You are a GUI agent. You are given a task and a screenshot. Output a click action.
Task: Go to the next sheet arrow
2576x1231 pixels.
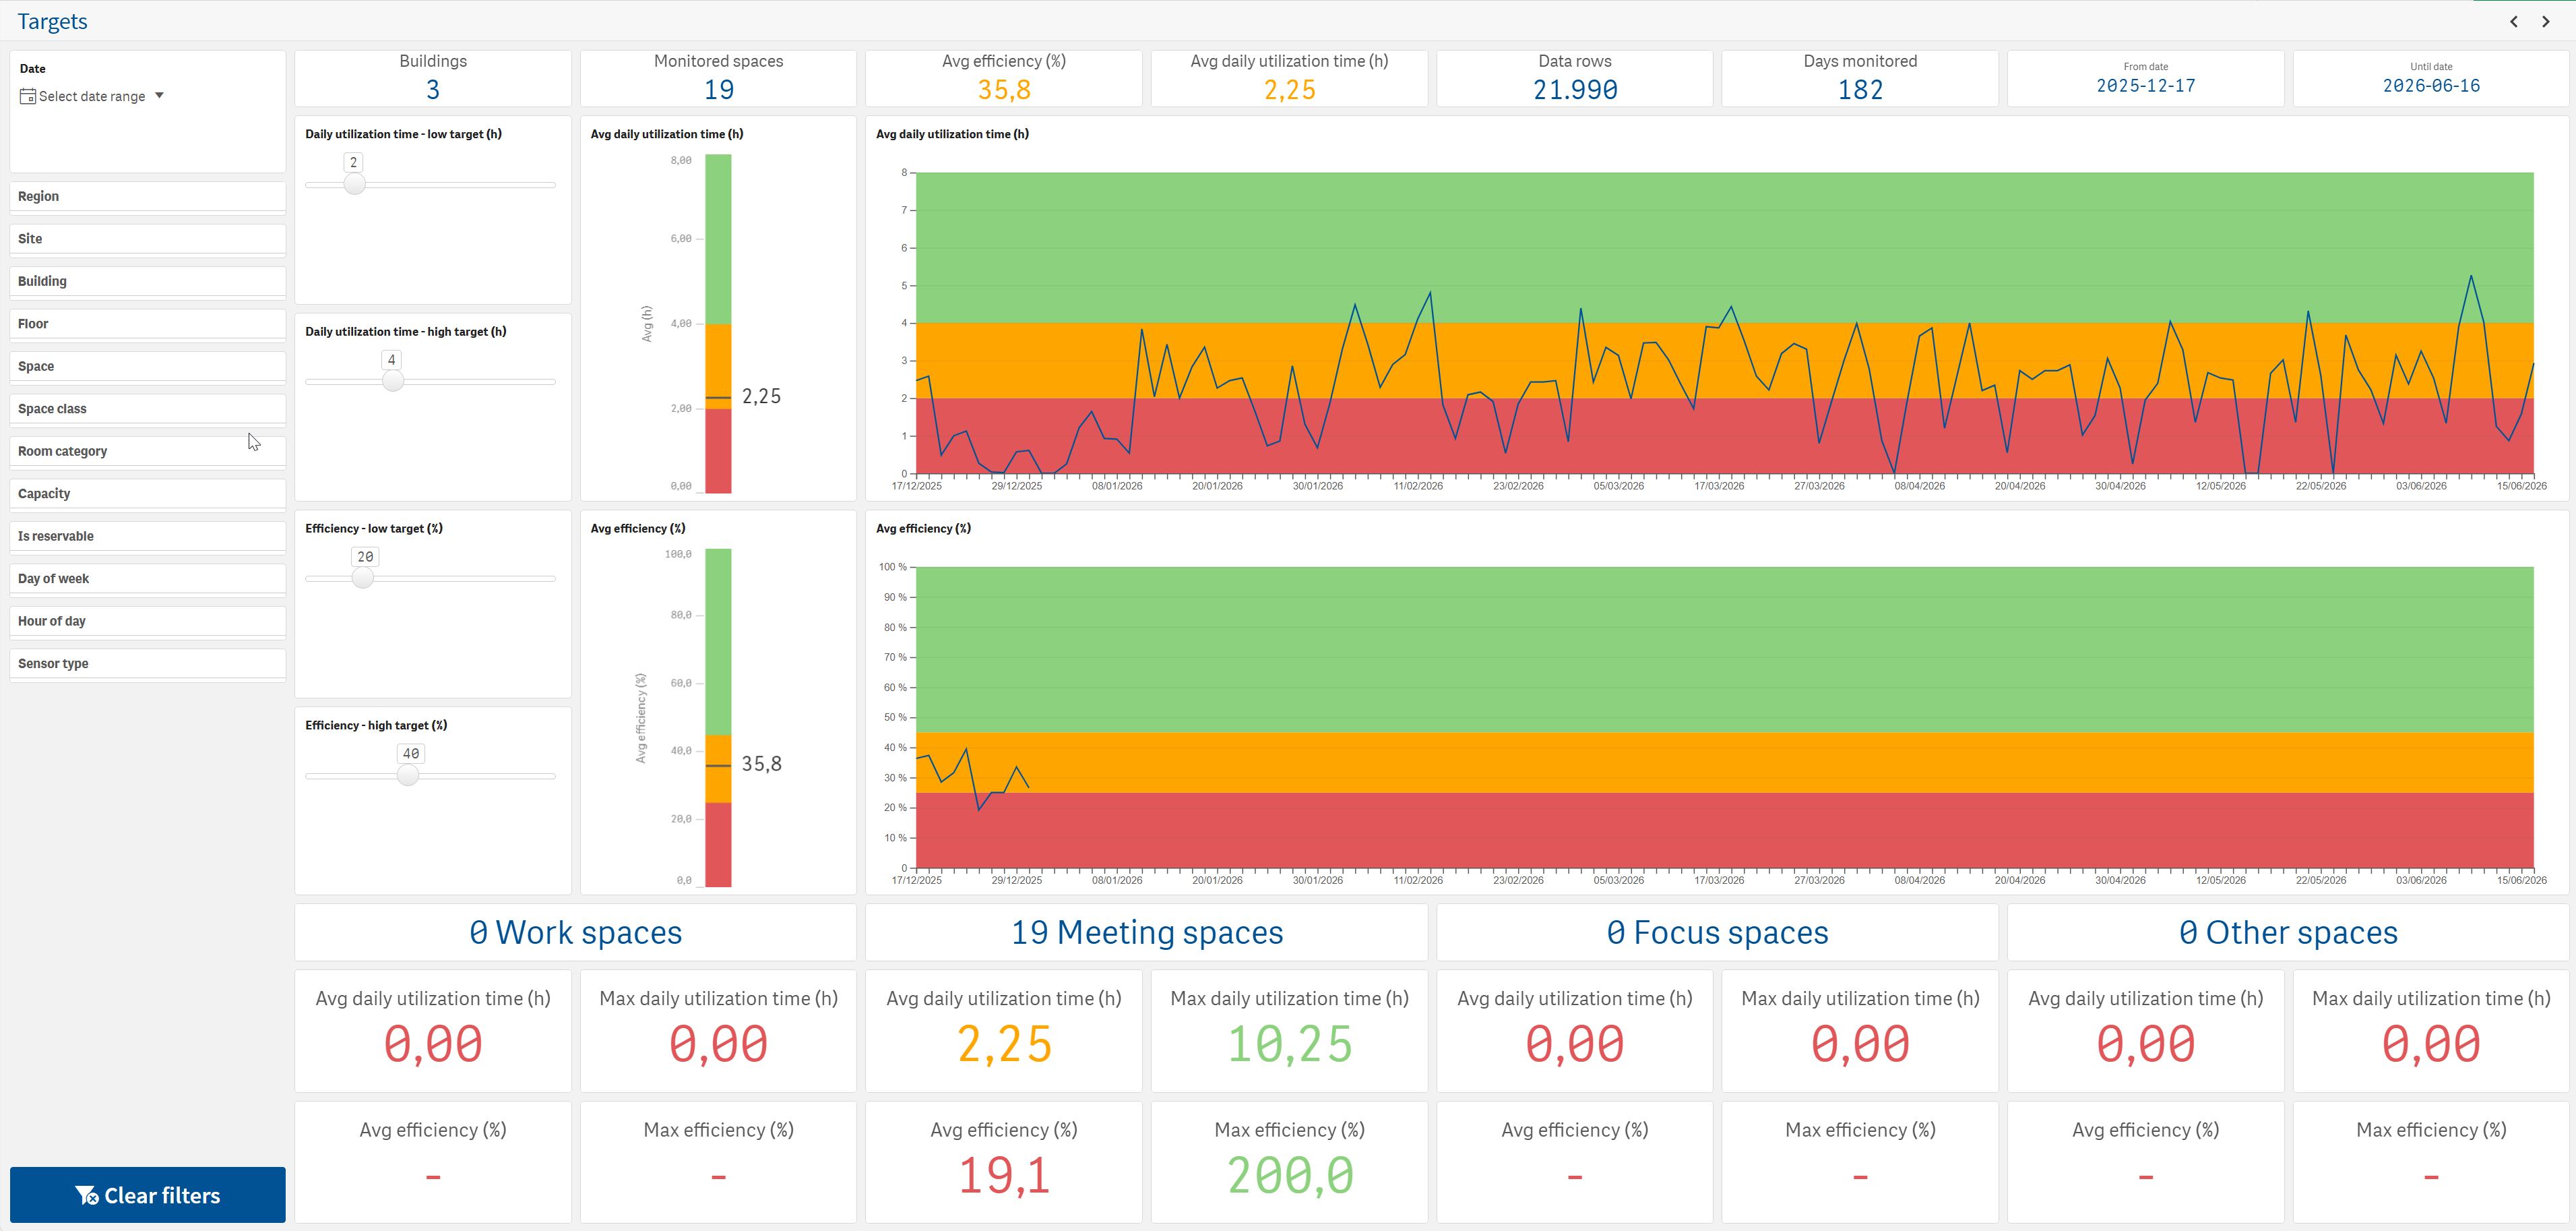click(2545, 21)
